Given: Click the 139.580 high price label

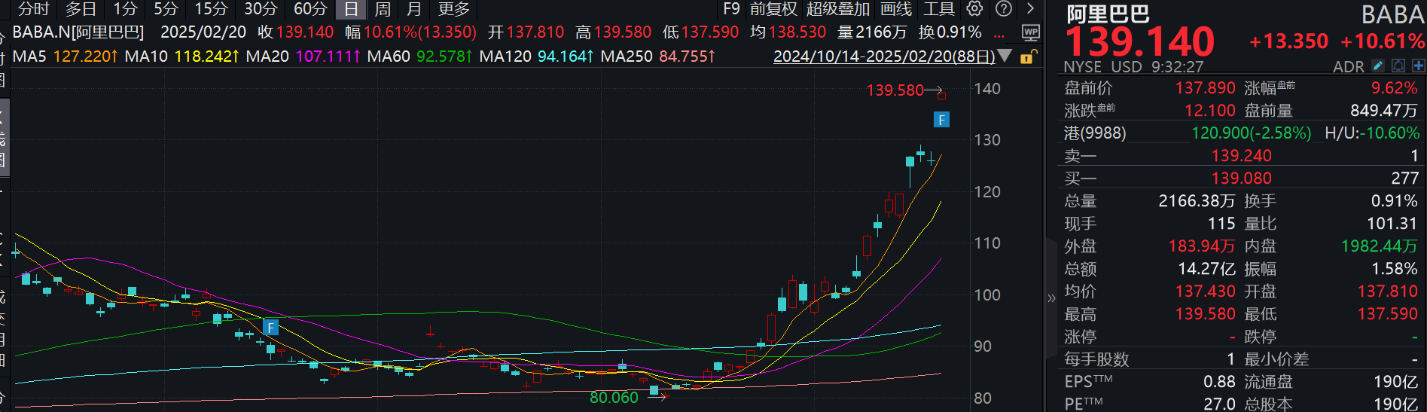Looking at the screenshot, I should tap(895, 90).
